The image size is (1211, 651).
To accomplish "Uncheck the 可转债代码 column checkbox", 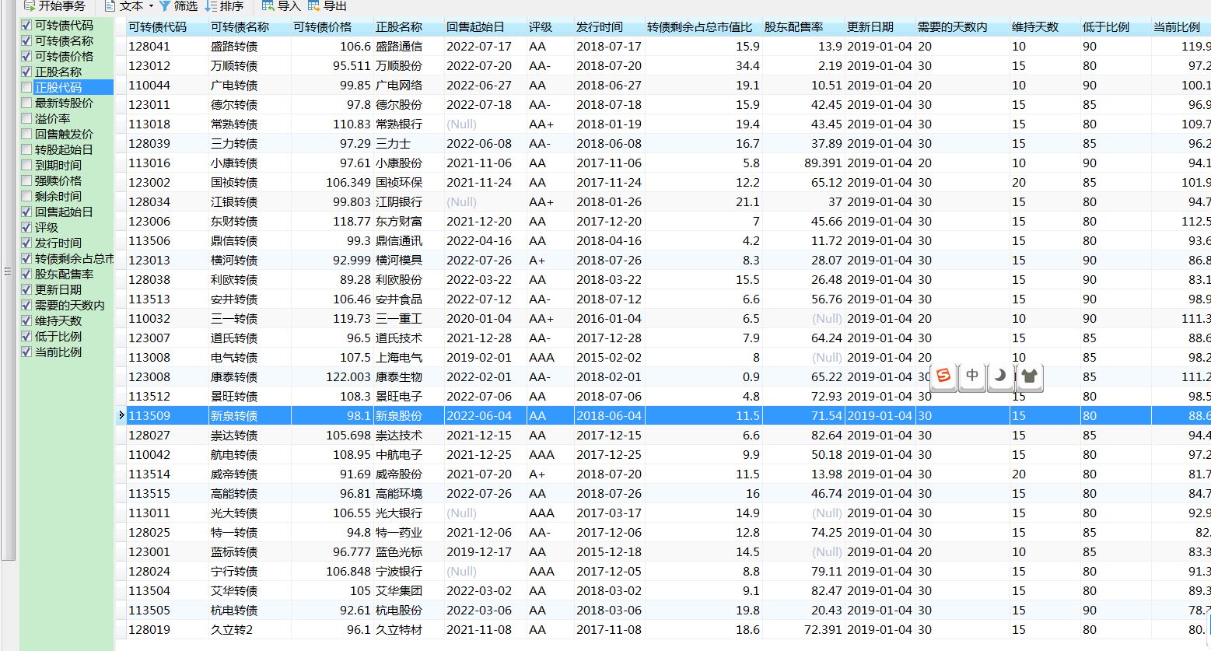I will pyautogui.click(x=27, y=25).
